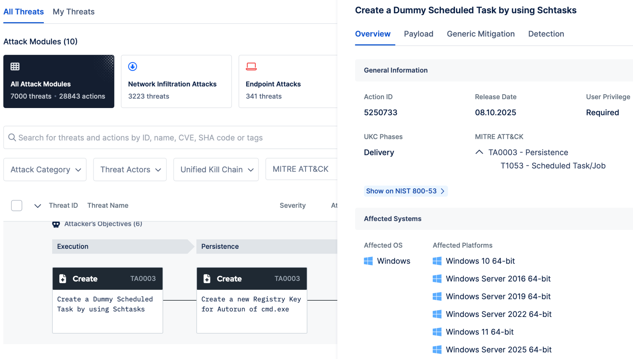
Task: Open the Detection tab
Action: click(546, 34)
